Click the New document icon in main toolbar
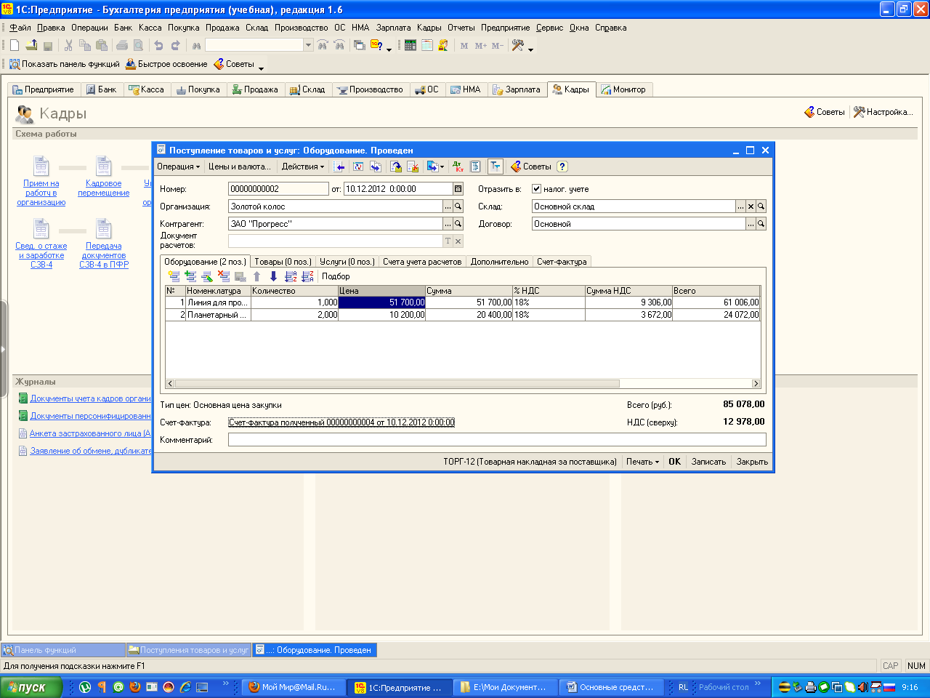 tap(15, 45)
